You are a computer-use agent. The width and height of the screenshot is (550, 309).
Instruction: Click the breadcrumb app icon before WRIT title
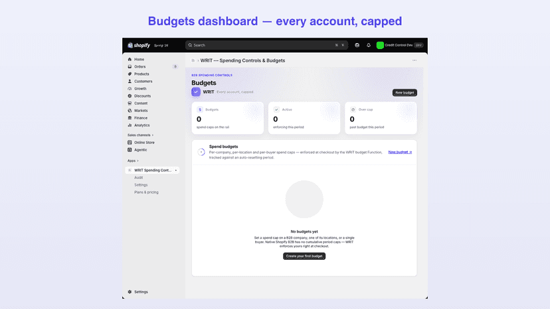coord(193,60)
